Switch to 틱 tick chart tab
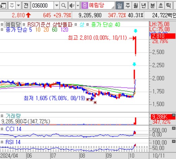The image size is (176, 159). 169,5
